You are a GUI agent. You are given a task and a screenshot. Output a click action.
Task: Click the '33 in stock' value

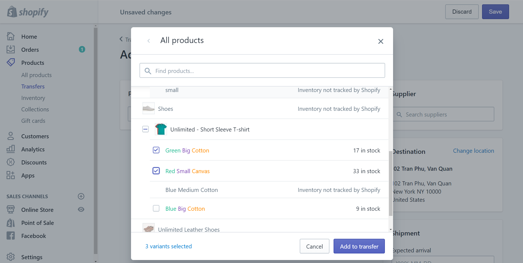pos(367,171)
